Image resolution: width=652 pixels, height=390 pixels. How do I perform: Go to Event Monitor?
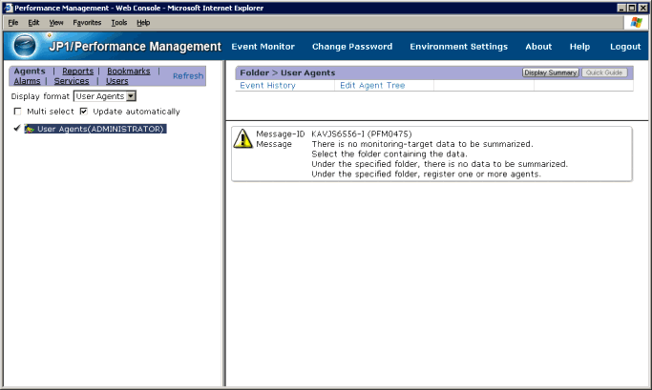point(263,47)
